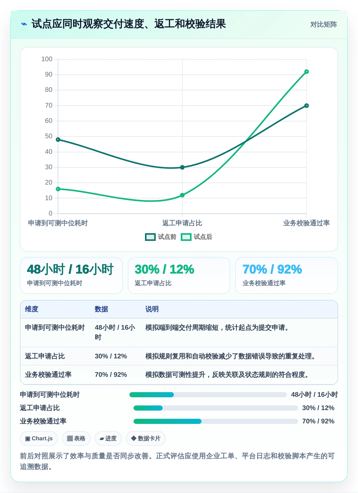This screenshot has width=358, height=493.
Task: Select the 业务校验通过率 table row name
Action: point(48,374)
